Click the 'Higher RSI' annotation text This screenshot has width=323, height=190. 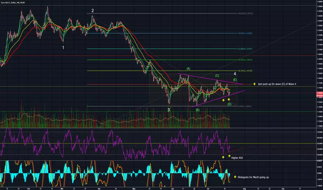coord(237,158)
